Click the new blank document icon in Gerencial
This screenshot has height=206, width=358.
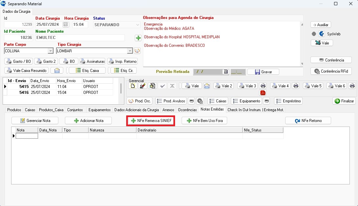pos(133,86)
